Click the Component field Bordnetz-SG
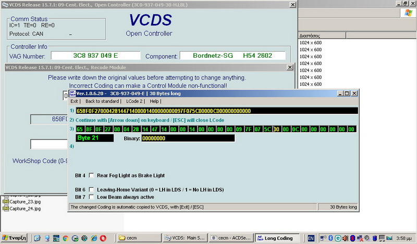Viewport: 417px width, 244px height. click(x=232, y=56)
